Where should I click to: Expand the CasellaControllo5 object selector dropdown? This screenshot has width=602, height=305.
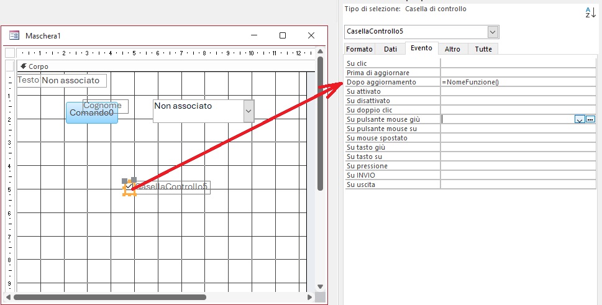(x=493, y=32)
